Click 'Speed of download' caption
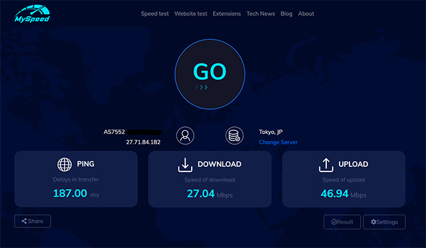This screenshot has width=426, height=248. tap(210, 180)
